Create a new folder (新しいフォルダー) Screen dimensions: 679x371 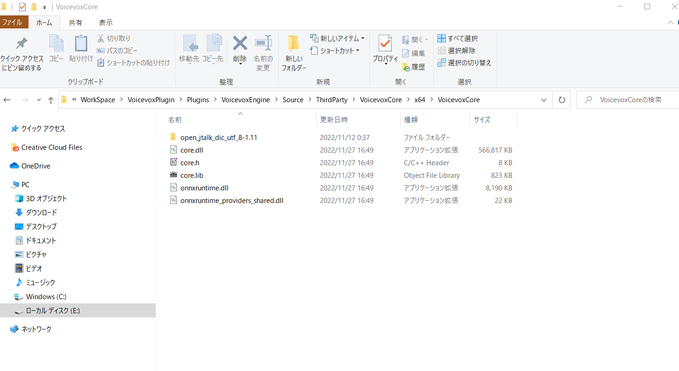(x=294, y=53)
